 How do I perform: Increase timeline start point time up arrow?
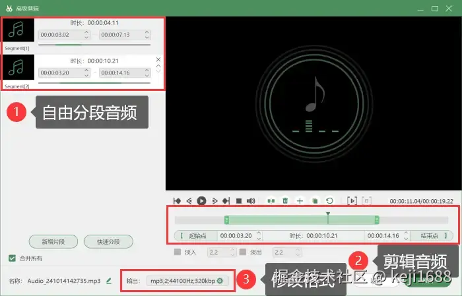point(259,233)
